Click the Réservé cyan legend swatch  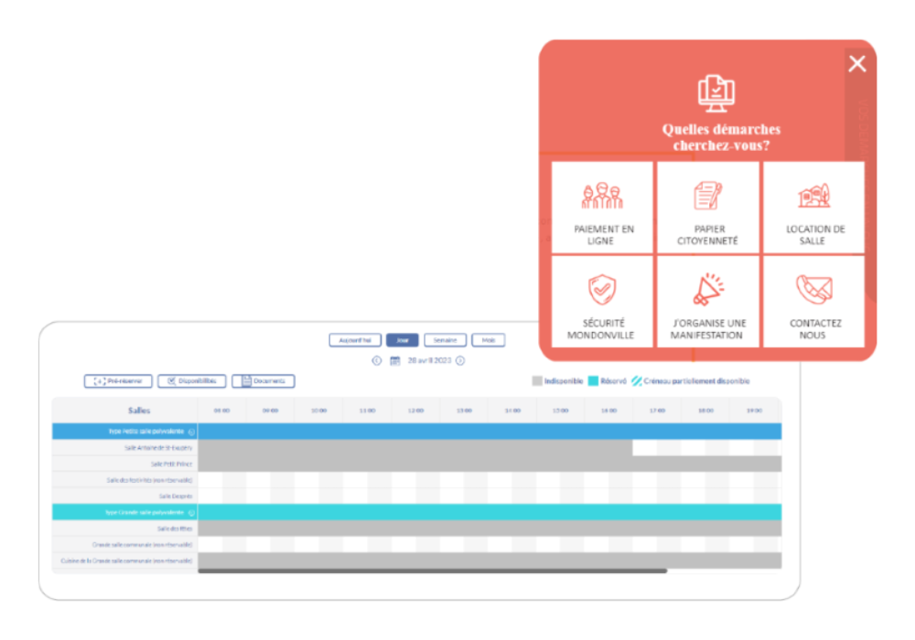point(593,381)
